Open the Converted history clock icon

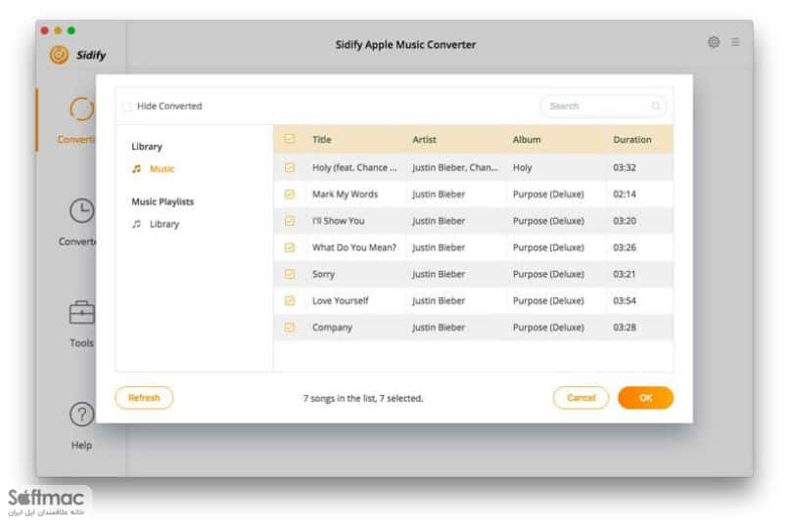coord(82,211)
